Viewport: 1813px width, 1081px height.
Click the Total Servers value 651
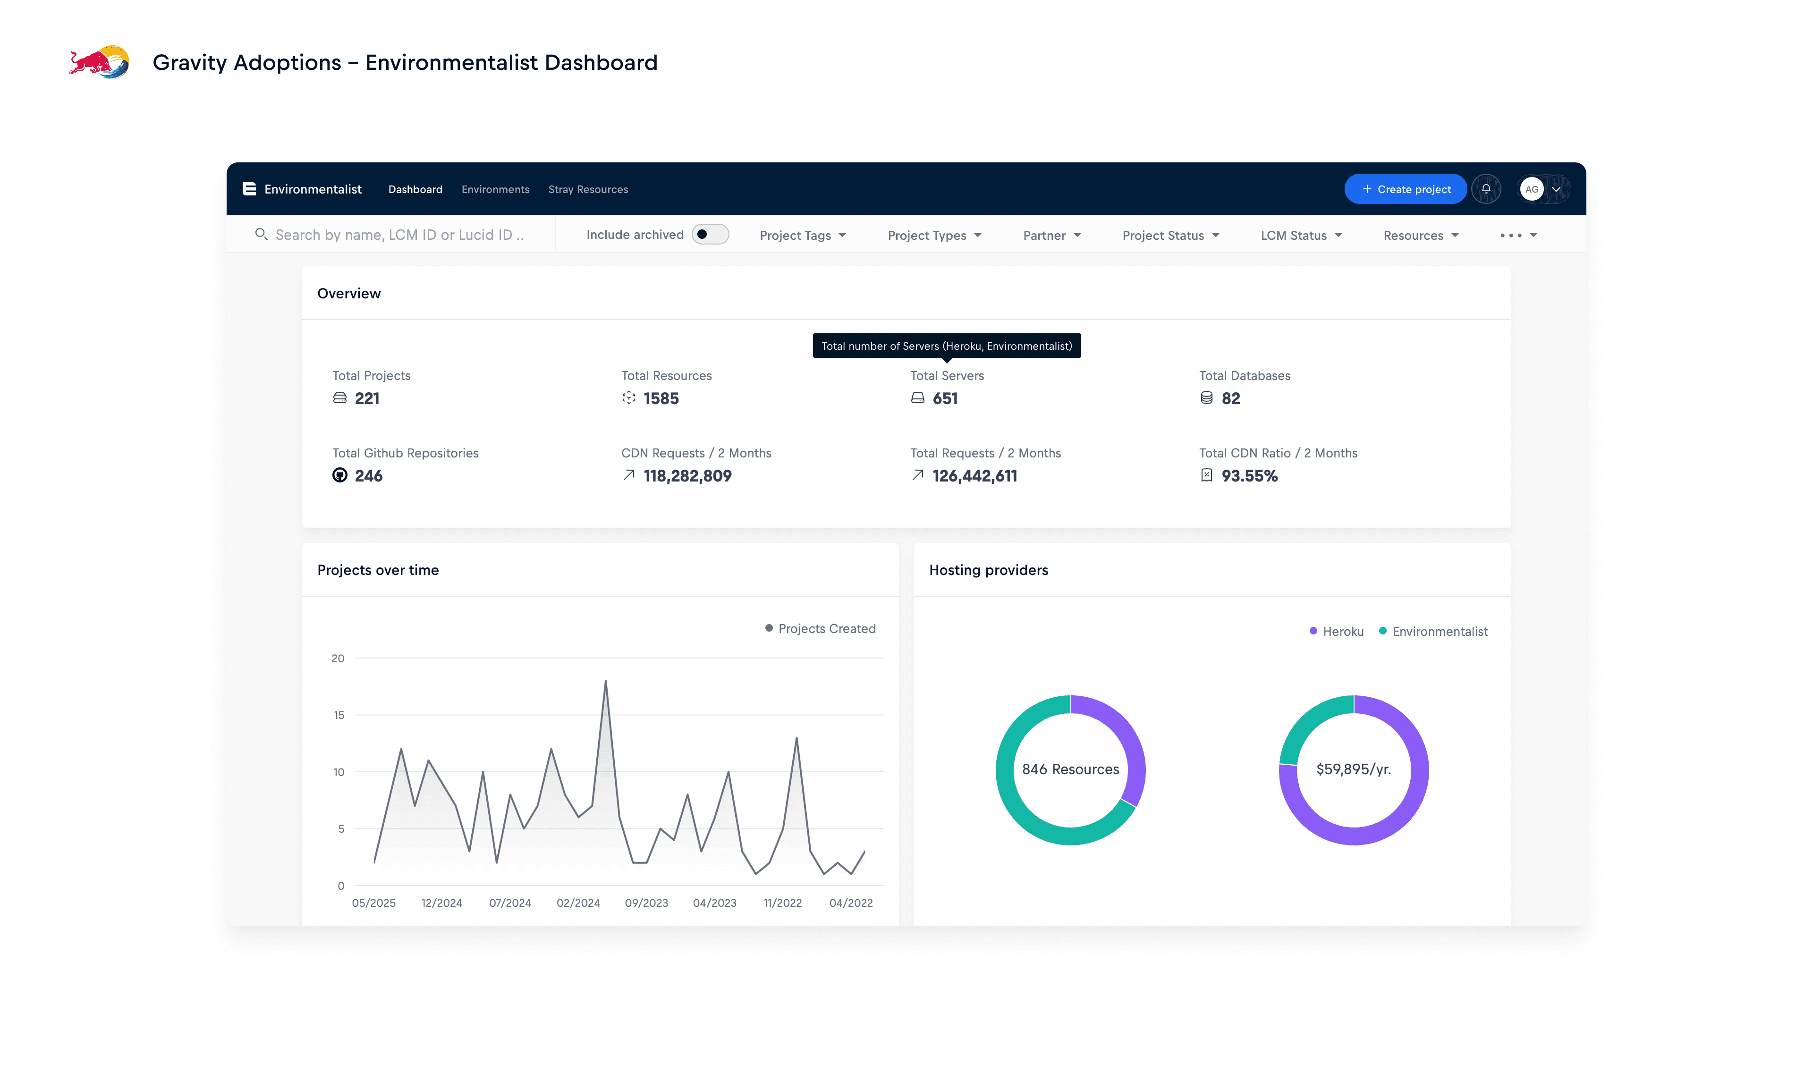945,398
